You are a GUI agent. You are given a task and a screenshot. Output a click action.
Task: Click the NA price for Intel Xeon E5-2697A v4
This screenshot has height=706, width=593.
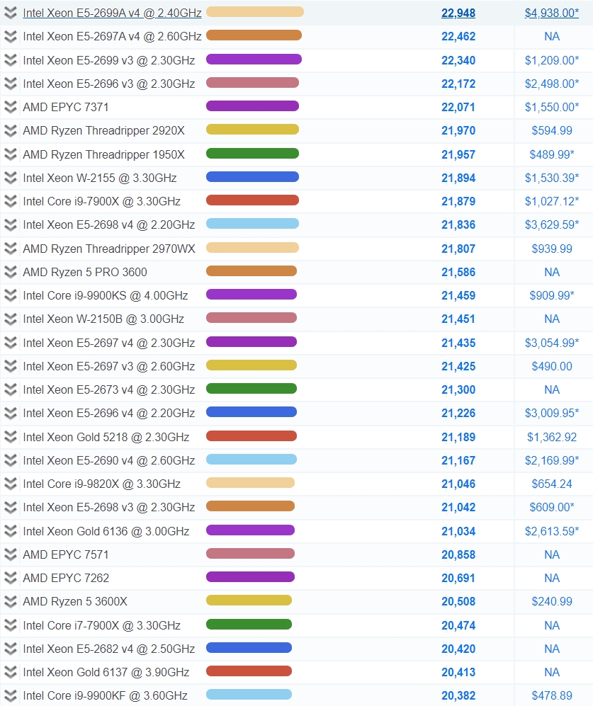point(552,37)
